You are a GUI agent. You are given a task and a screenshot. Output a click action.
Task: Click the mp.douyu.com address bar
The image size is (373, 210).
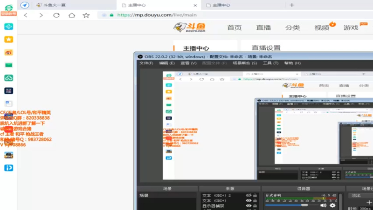[x=157, y=15]
